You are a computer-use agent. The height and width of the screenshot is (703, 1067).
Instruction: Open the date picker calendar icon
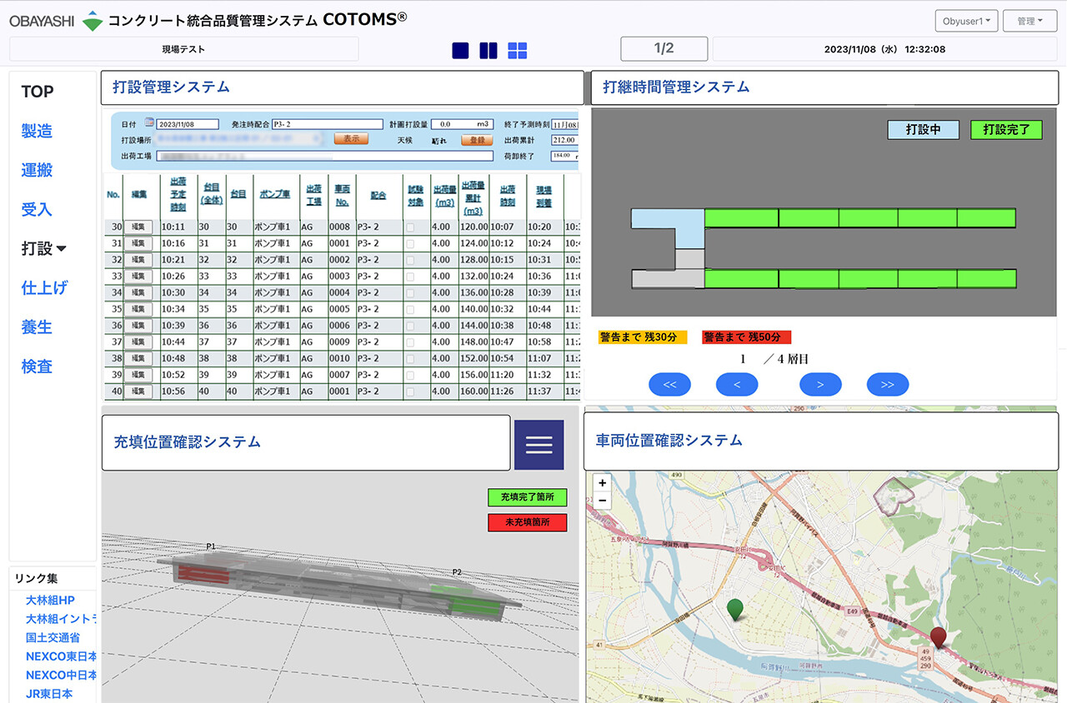point(150,123)
